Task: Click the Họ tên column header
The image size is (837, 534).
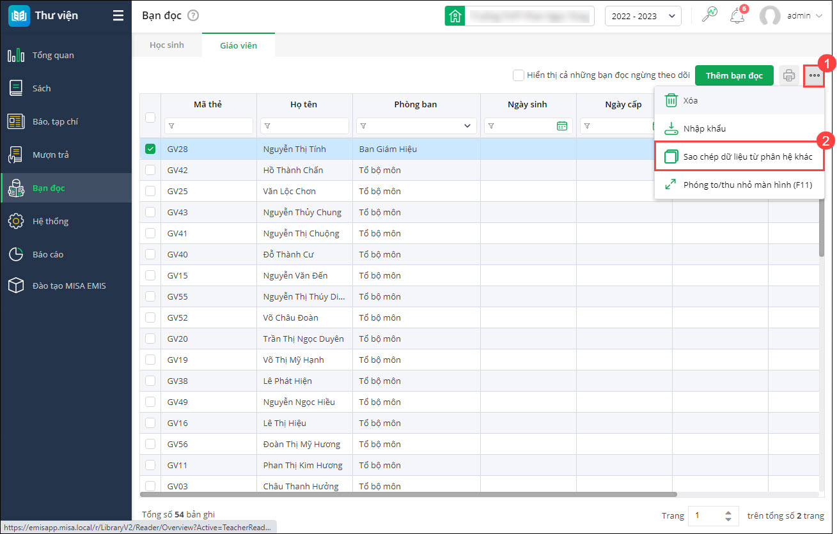Action: click(x=304, y=104)
